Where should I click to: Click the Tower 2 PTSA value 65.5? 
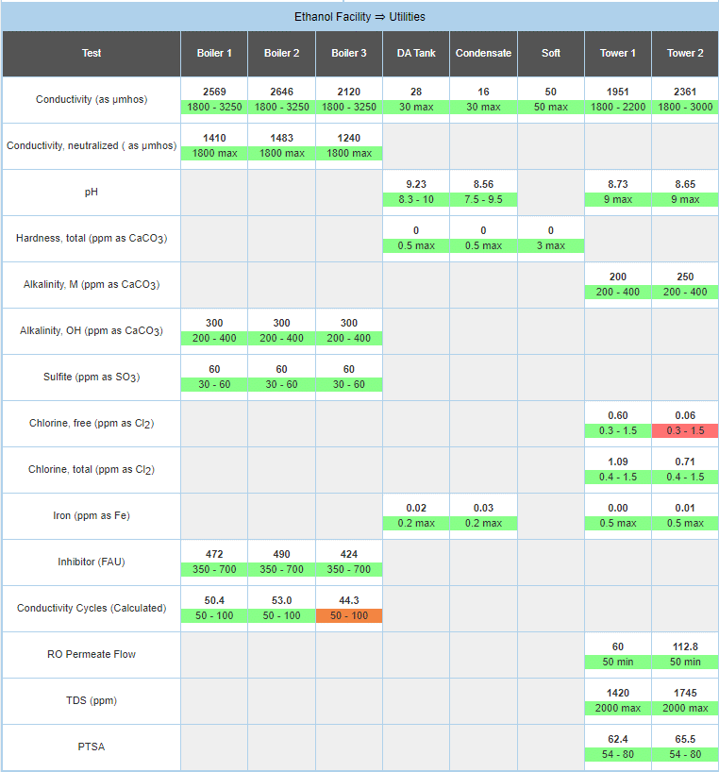coord(685,739)
